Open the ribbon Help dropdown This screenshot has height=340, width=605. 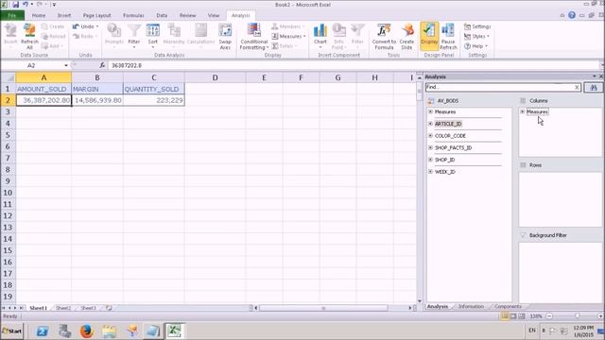(475, 46)
